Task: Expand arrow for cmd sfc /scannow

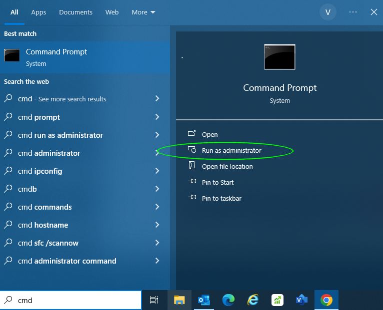Action: coord(157,243)
